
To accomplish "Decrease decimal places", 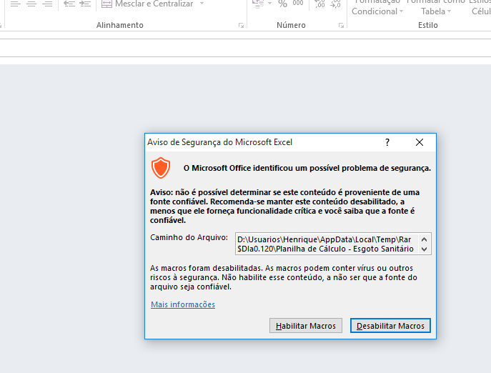I will coord(335,4).
